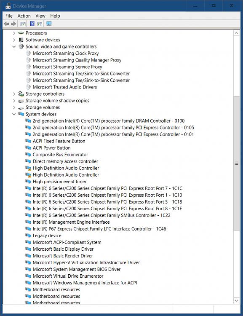Select Direct memory access controller
Image resolution: width=243 pixels, height=316 pixels.
point(65,161)
